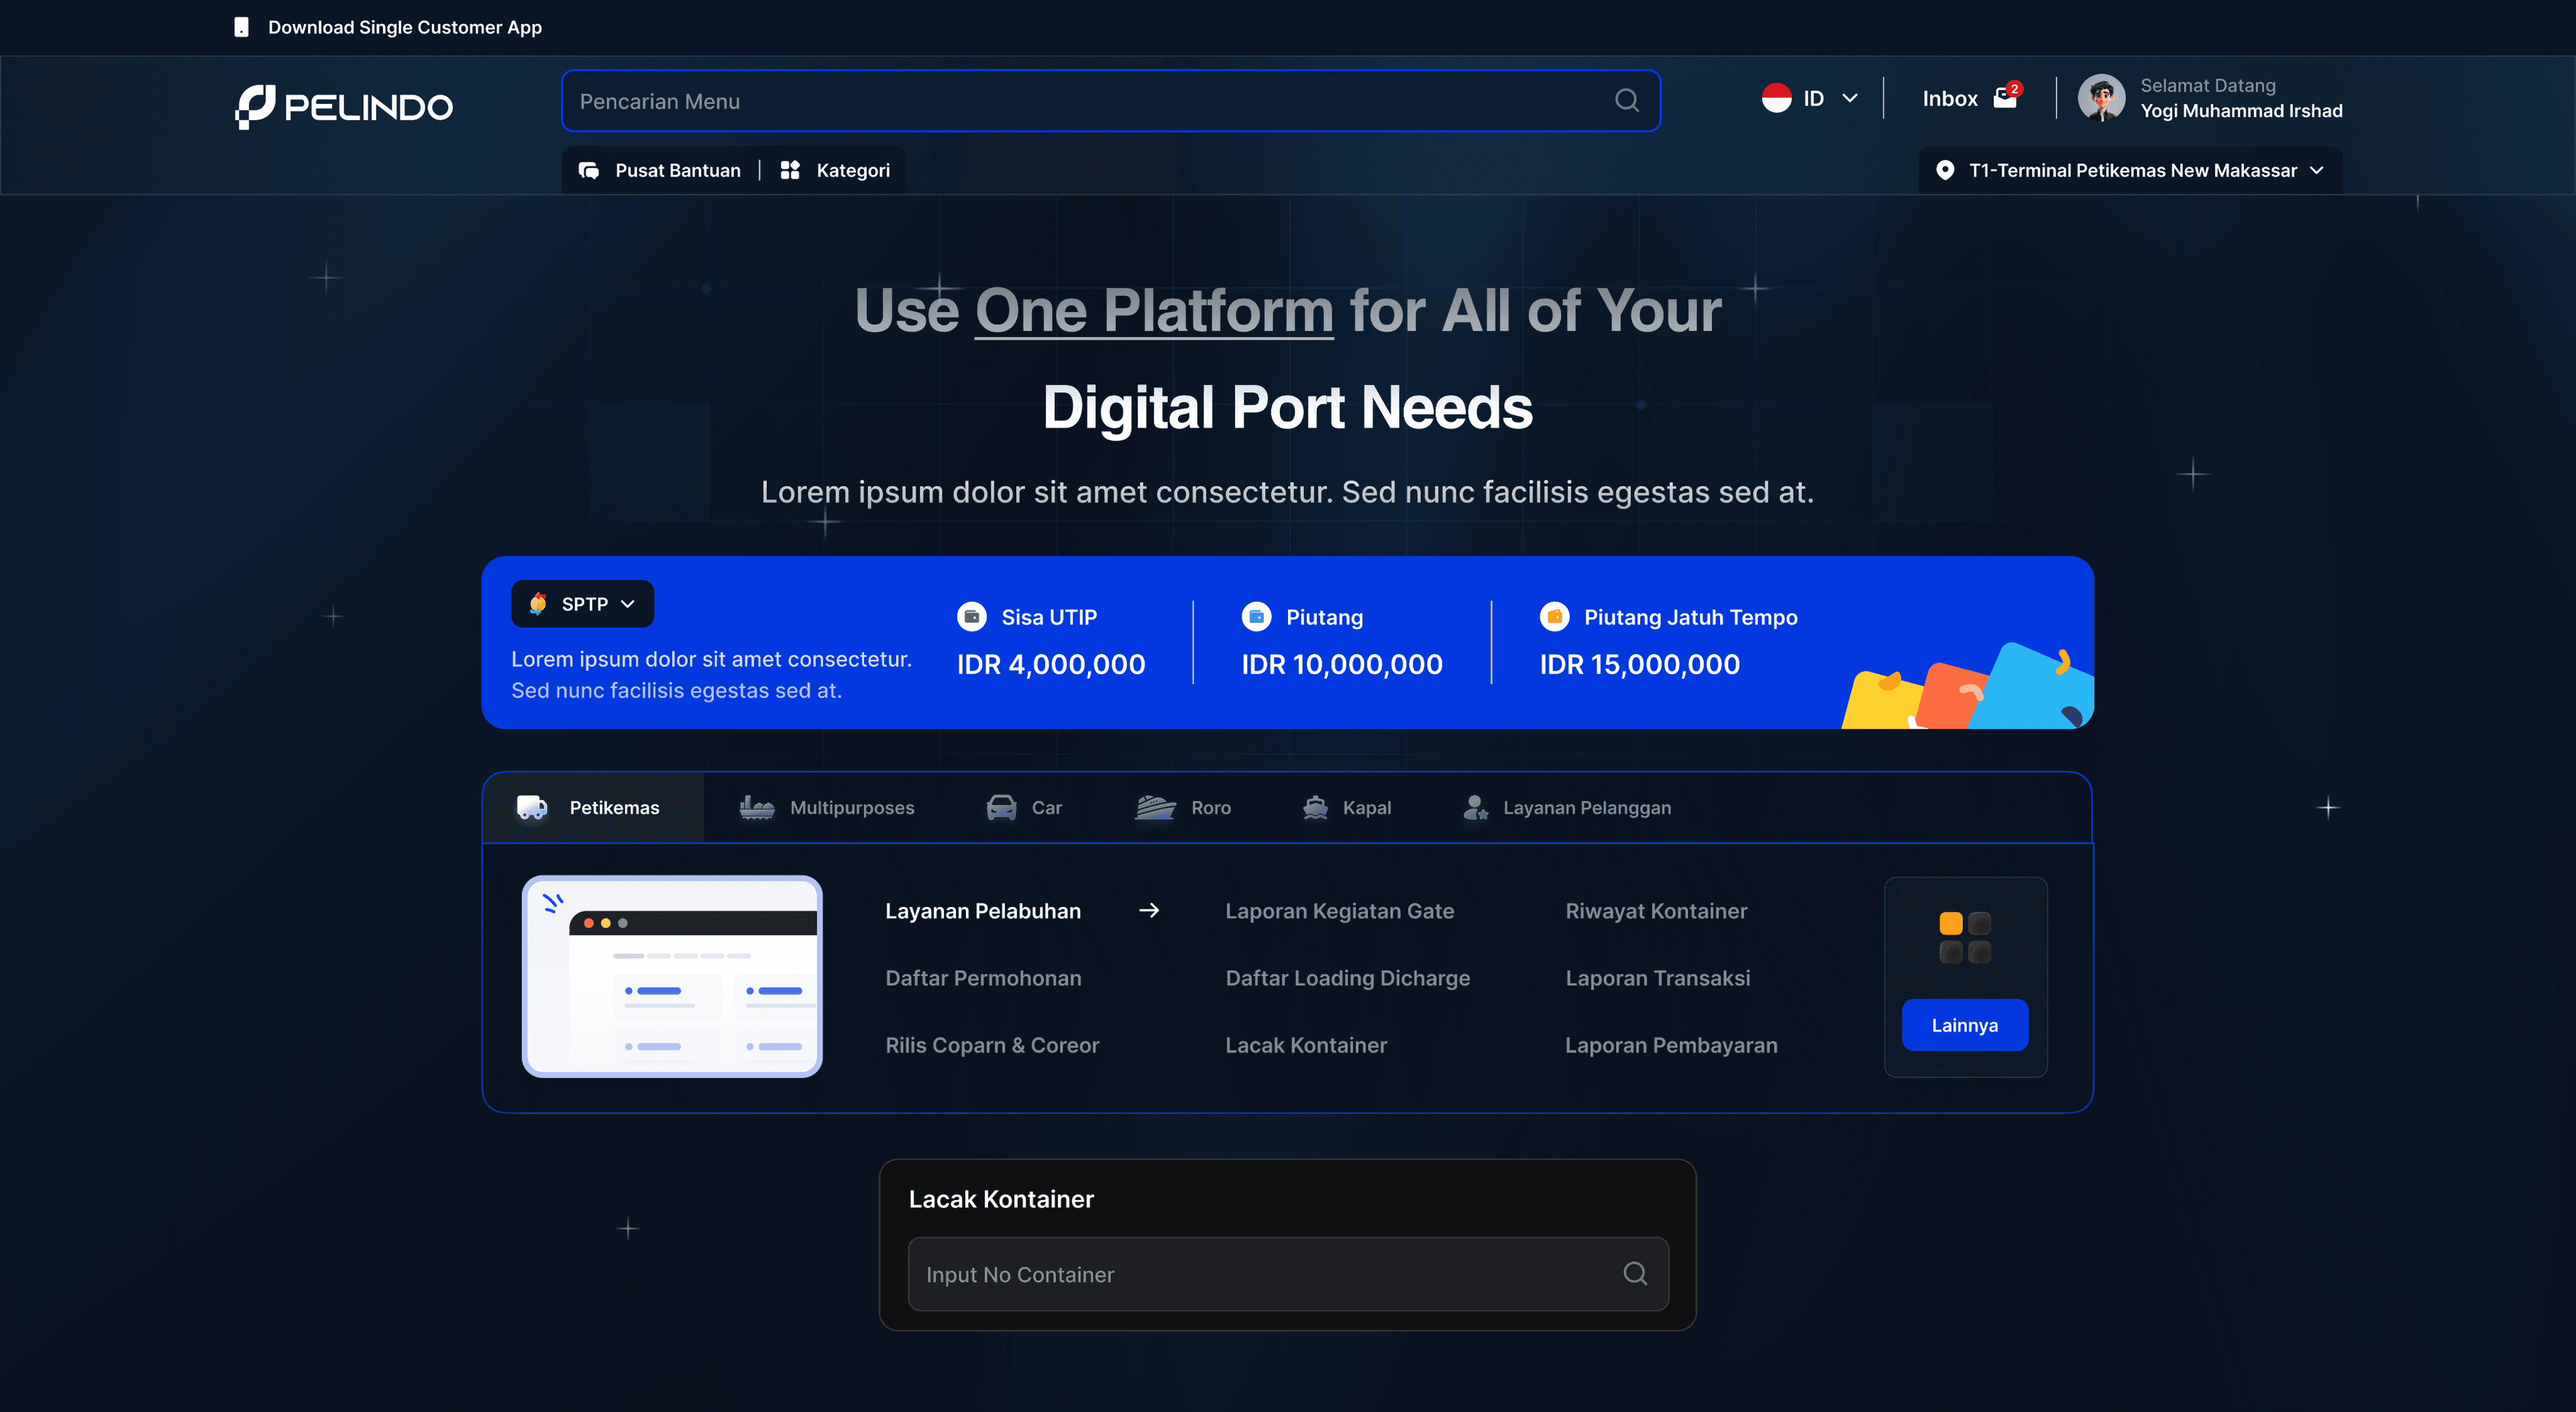Viewport: 2576px width, 1412px height.
Task: Open the SPTP account dropdown
Action: [582, 604]
